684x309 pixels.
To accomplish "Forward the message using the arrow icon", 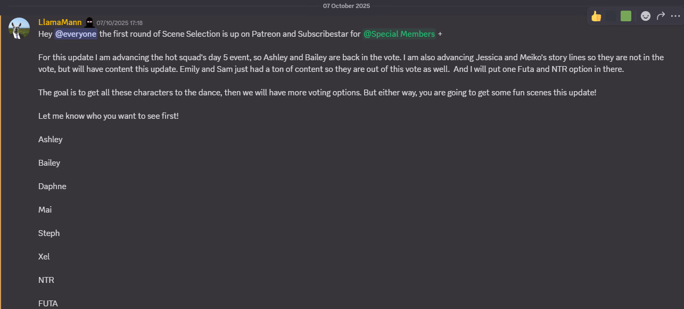I will [661, 16].
